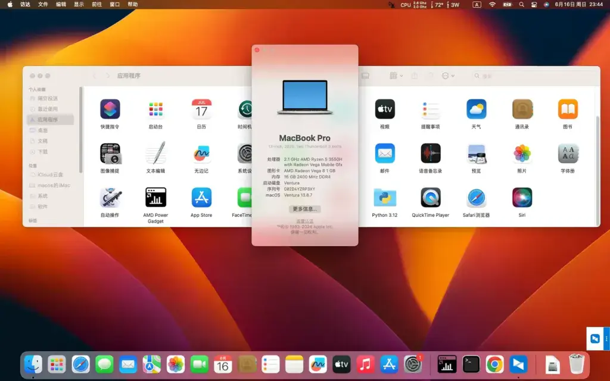
Task: Open System Settings with badge in the Dock
Action: 413,365
